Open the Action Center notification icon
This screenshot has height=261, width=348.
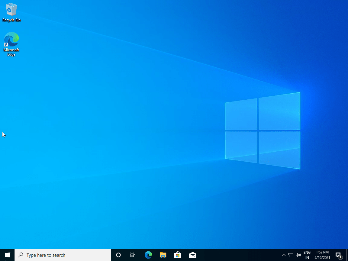(x=339, y=255)
